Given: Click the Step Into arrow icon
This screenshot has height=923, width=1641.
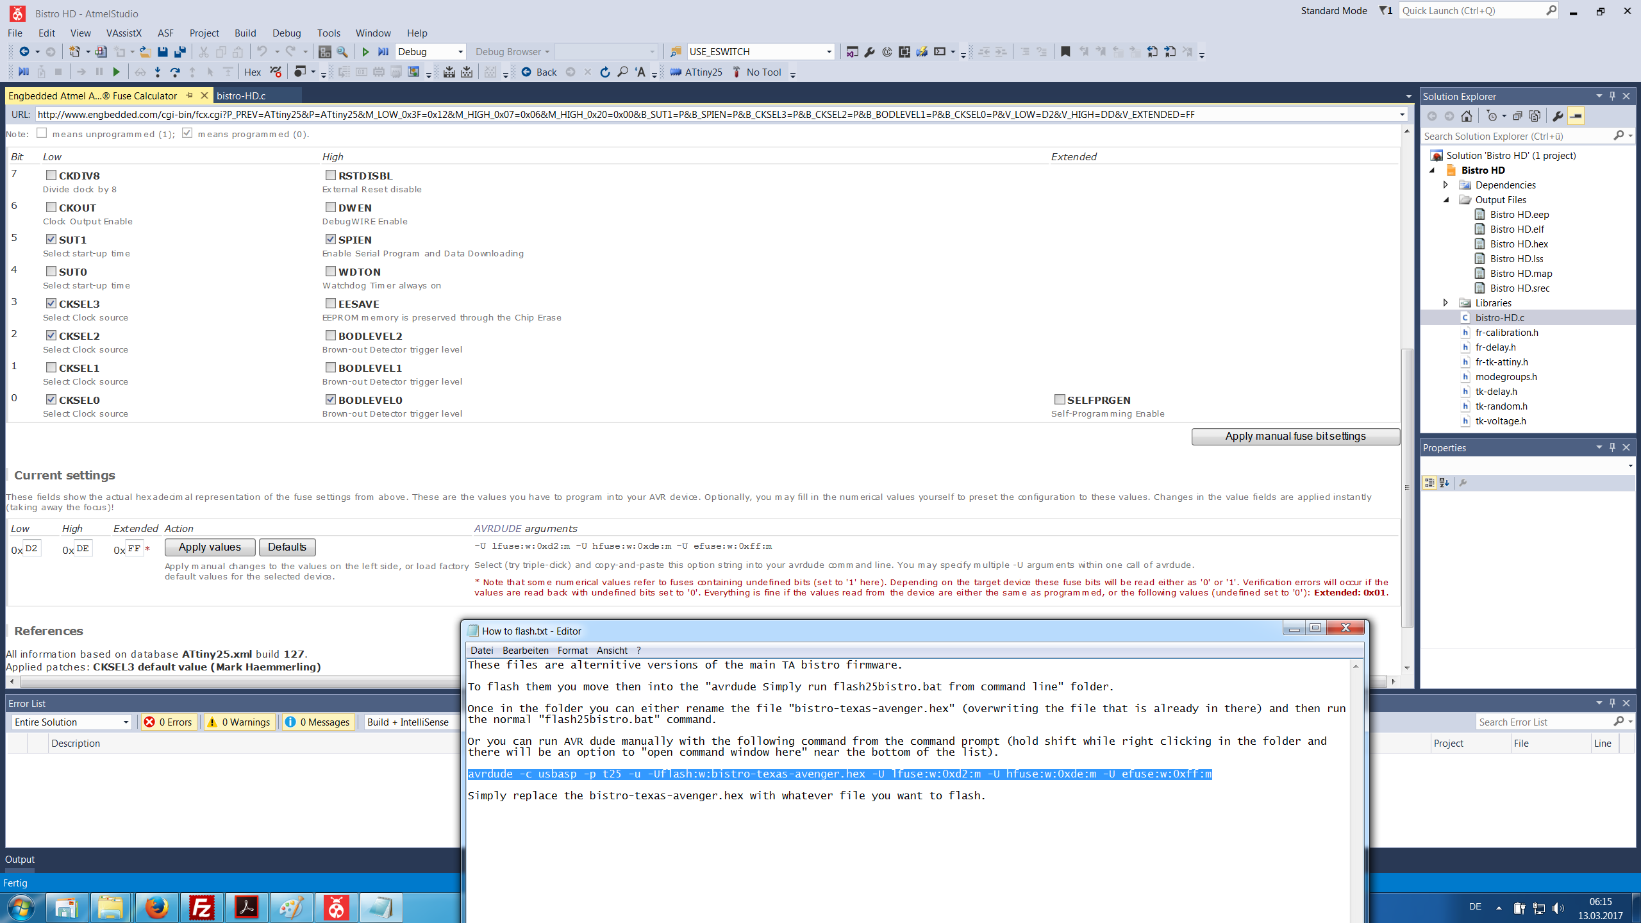Looking at the screenshot, I should pyautogui.click(x=158, y=72).
